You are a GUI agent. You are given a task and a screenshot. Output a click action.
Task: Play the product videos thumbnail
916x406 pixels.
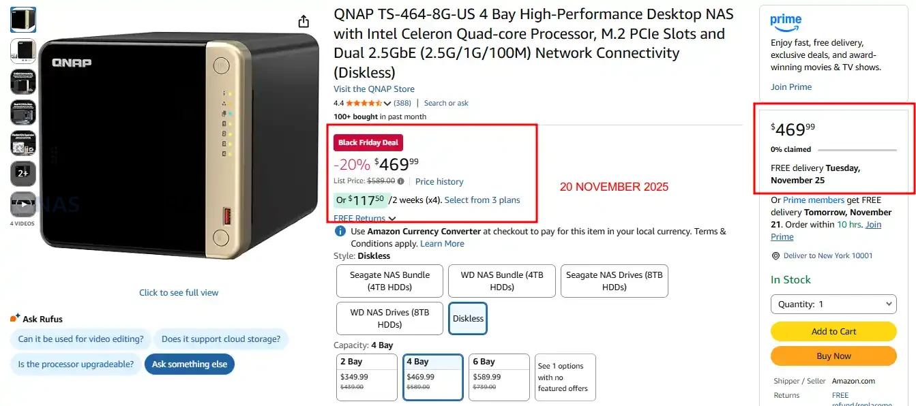point(23,204)
